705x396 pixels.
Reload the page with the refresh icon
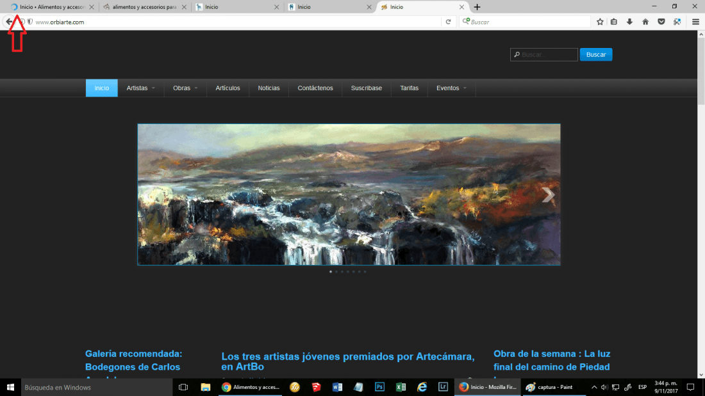pos(448,22)
